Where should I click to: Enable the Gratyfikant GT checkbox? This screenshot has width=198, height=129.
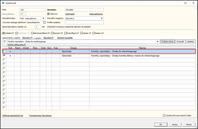coord(65,33)
